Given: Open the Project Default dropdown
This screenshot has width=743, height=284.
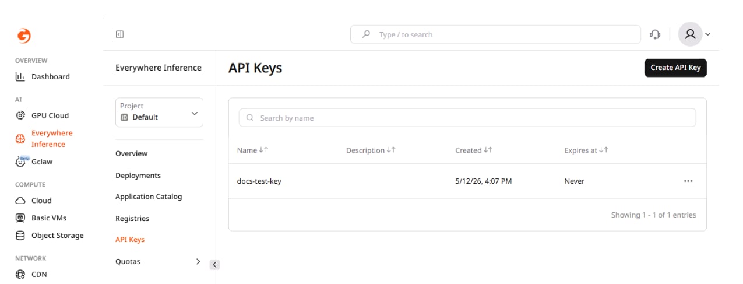Looking at the screenshot, I should 159,112.
